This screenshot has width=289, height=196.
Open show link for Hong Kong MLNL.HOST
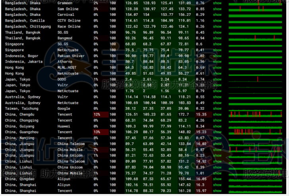coord(217,68)
